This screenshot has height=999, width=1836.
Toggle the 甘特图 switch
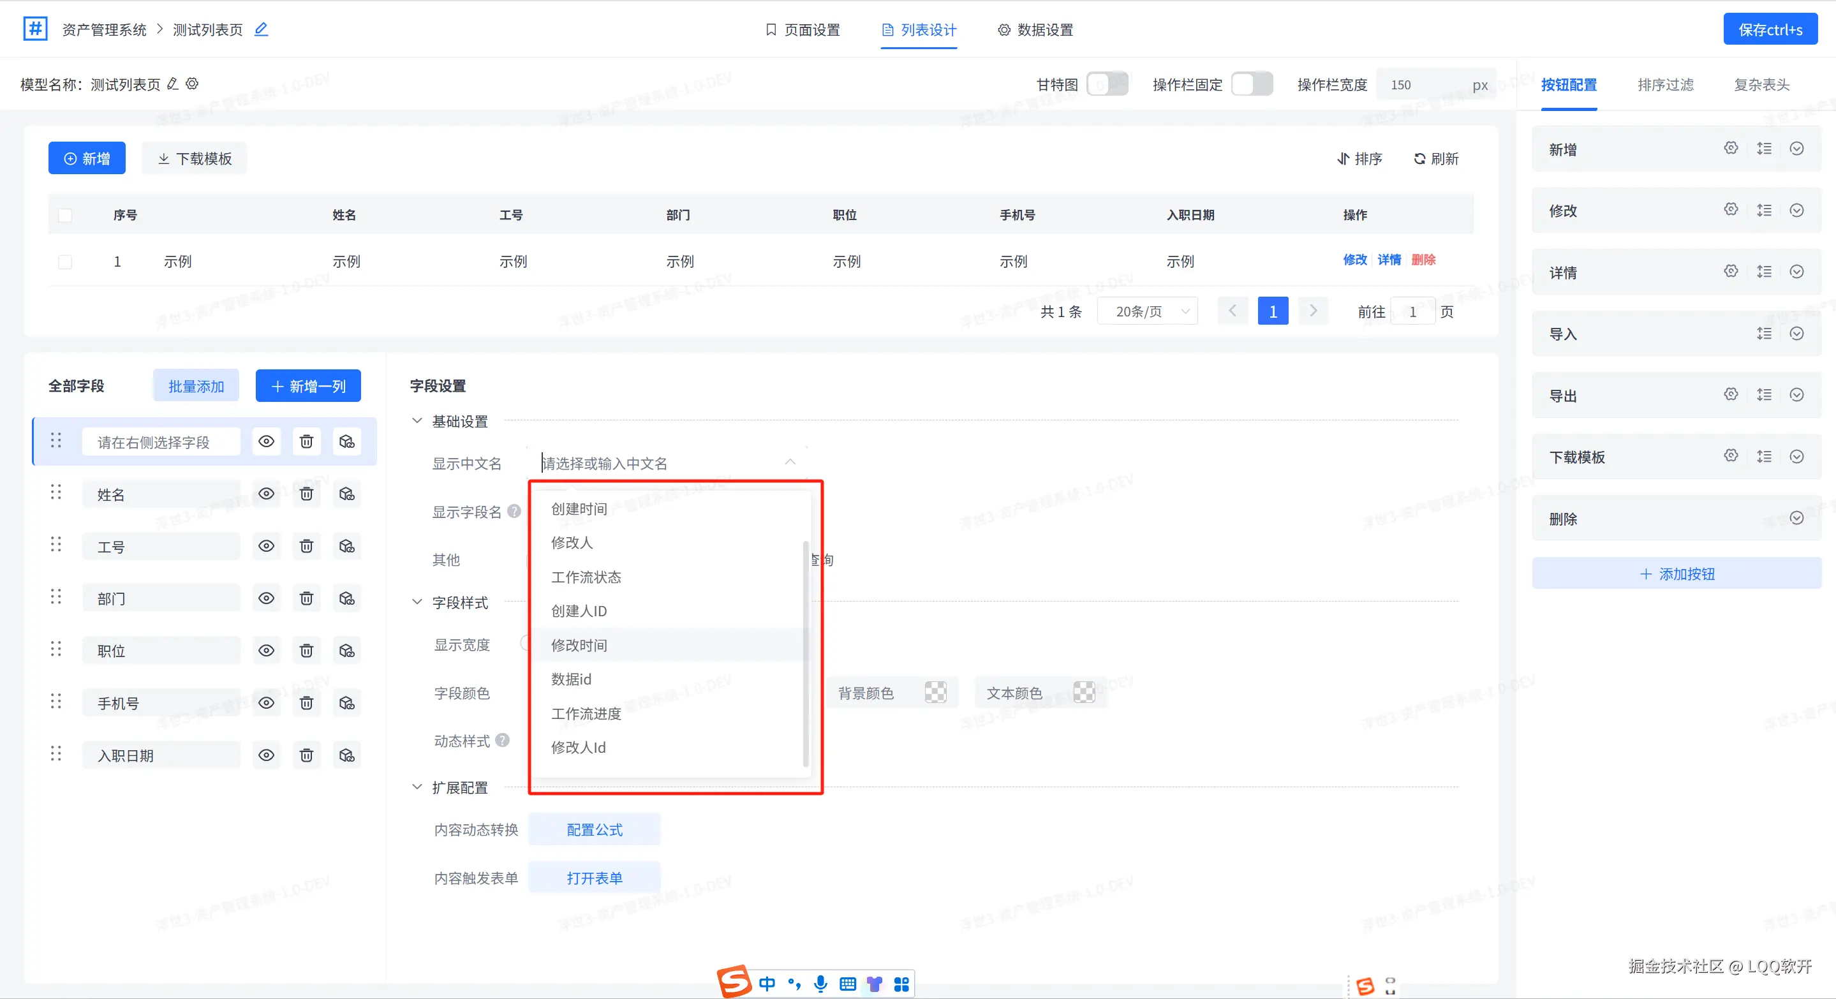pos(1107,85)
